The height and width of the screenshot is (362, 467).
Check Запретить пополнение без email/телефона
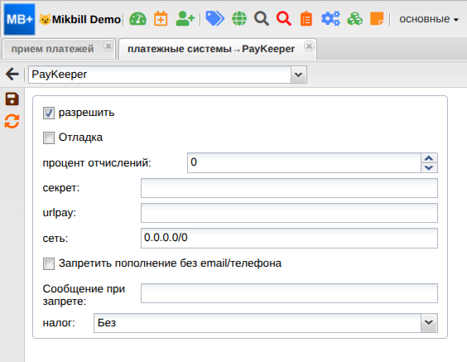coord(49,263)
